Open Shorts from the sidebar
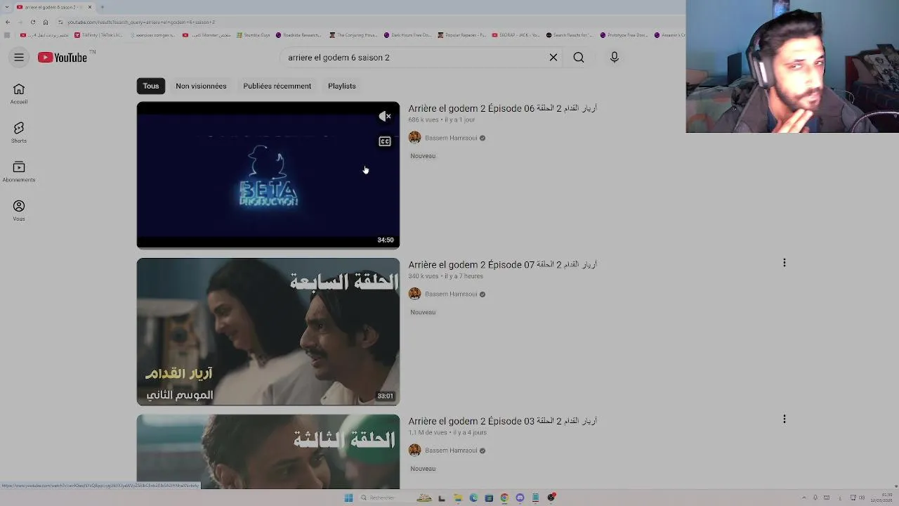Screen dimensions: 899x506 (x=19, y=132)
